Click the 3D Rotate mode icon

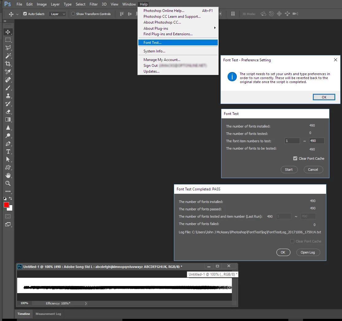pos(263,14)
